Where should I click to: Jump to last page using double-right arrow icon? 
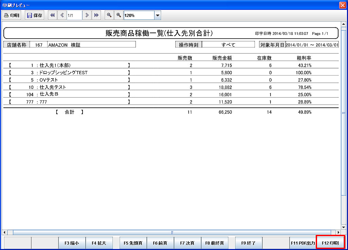click(x=97, y=15)
